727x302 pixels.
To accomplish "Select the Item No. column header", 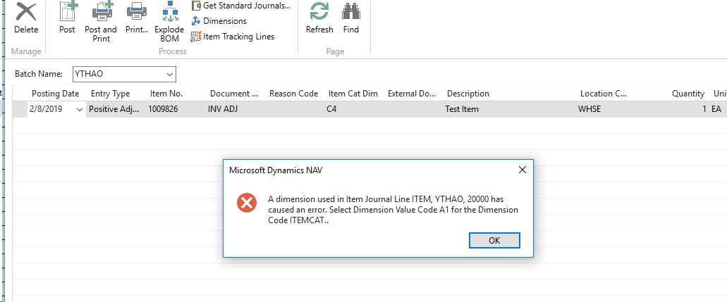I will click(x=166, y=94).
